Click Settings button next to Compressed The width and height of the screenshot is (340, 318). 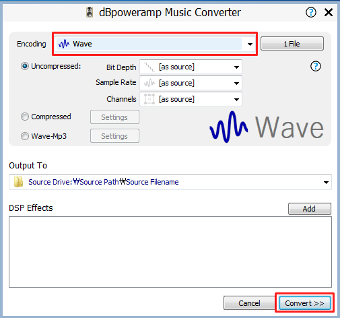point(114,117)
